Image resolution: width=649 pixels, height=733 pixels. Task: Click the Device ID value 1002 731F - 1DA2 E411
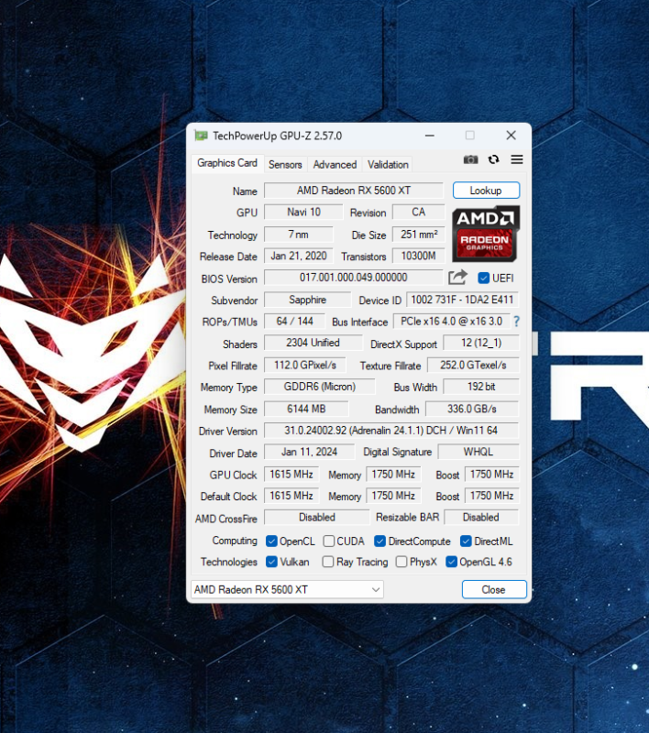[462, 300]
